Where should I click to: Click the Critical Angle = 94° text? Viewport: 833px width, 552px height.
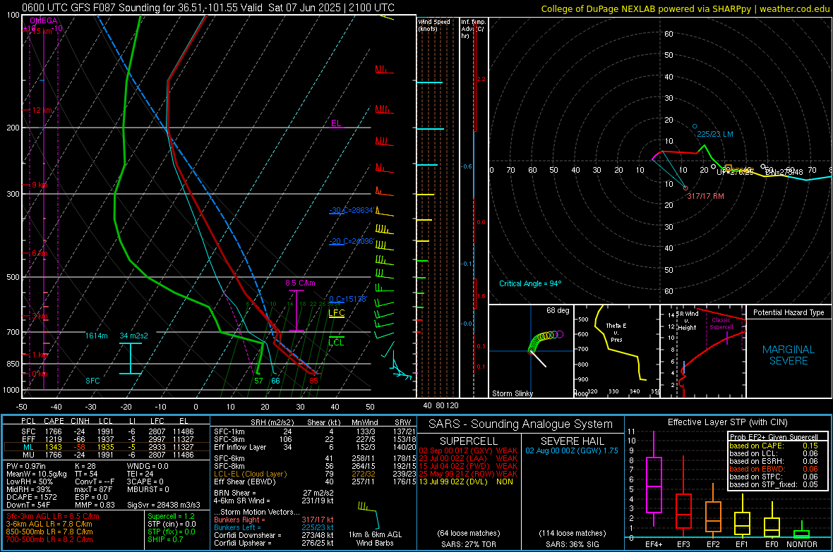(x=530, y=283)
